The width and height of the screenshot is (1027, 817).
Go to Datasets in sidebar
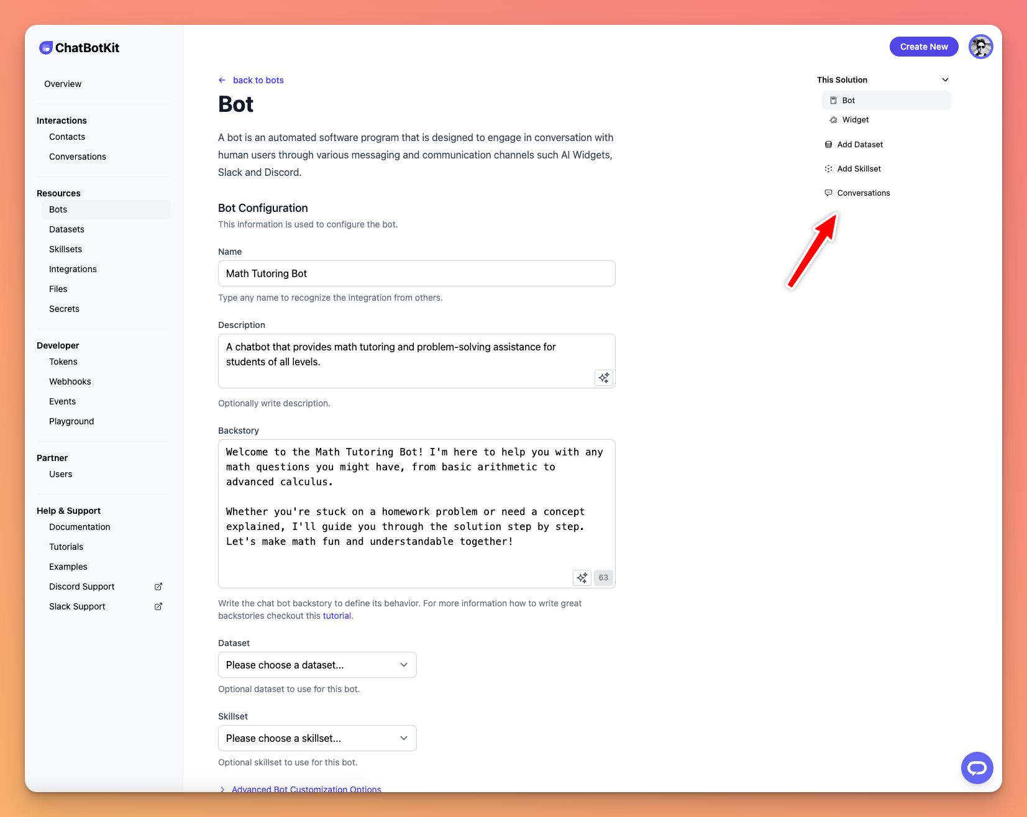tap(66, 229)
